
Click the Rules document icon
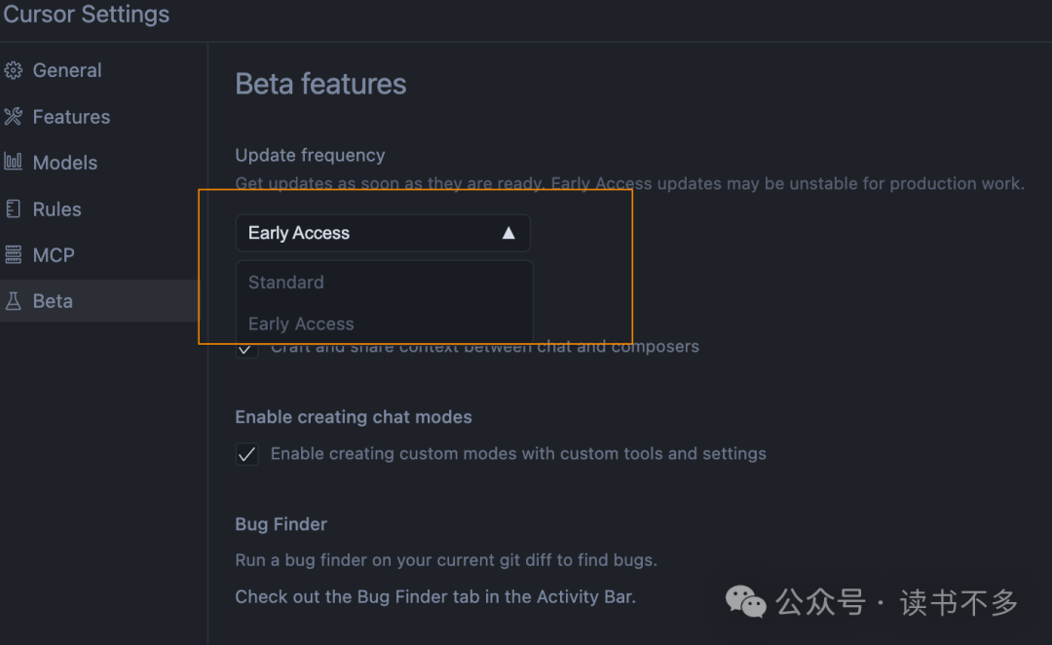14,209
